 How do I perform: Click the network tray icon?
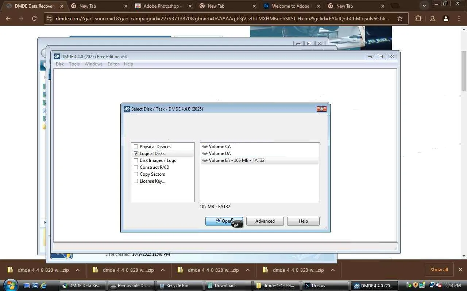[x=432, y=286]
